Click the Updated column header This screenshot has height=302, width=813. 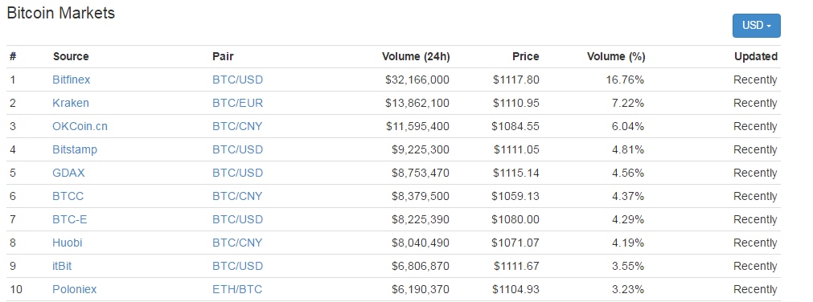[756, 56]
